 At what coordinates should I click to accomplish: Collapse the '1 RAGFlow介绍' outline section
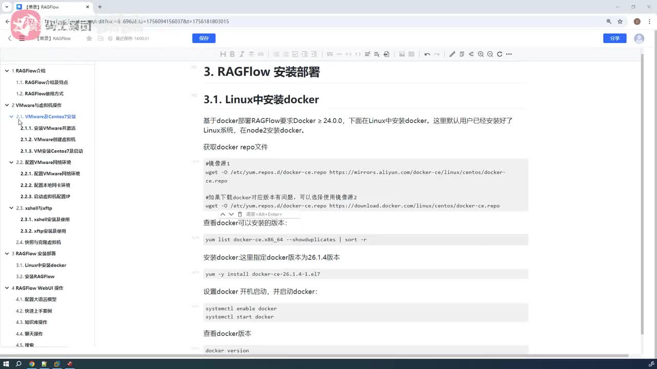click(x=7, y=71)
